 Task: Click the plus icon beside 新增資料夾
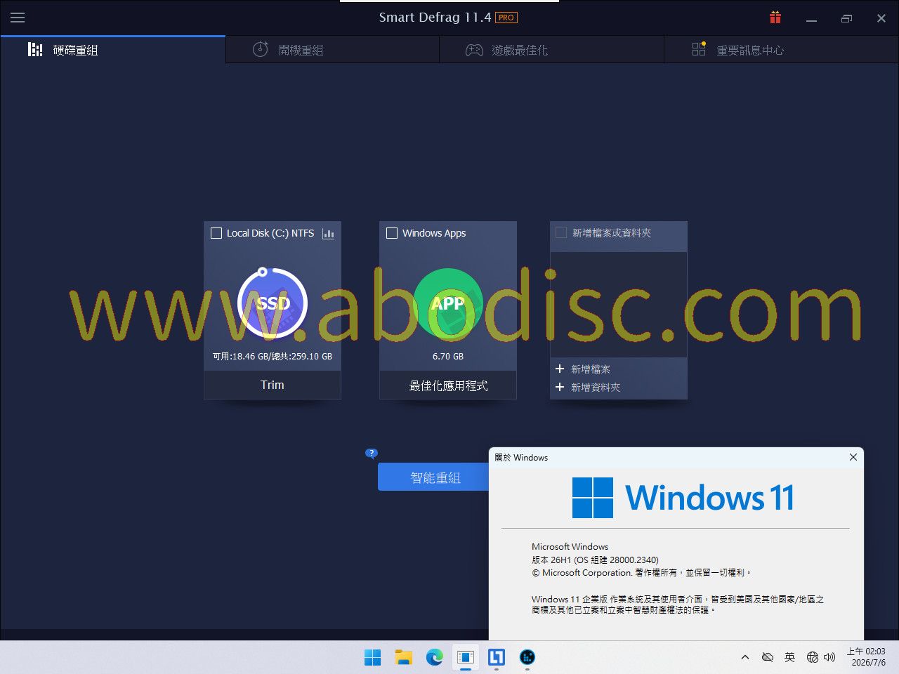(x=560, y=387)
